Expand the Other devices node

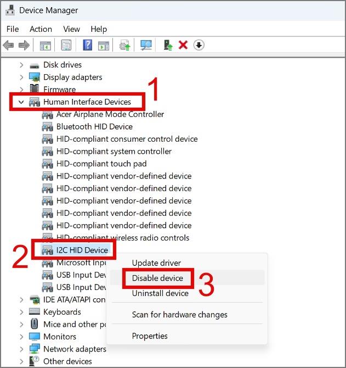[21, 361]
